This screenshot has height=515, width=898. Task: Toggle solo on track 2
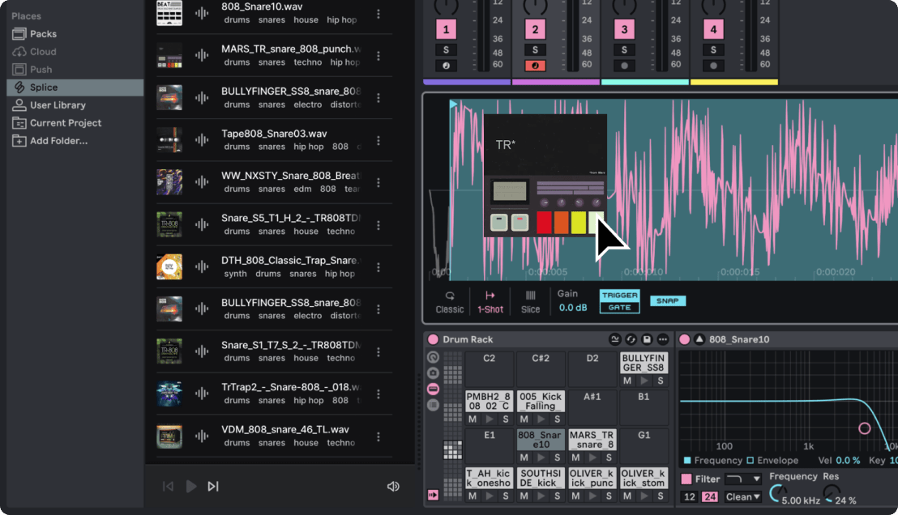(x=534, y=50)
